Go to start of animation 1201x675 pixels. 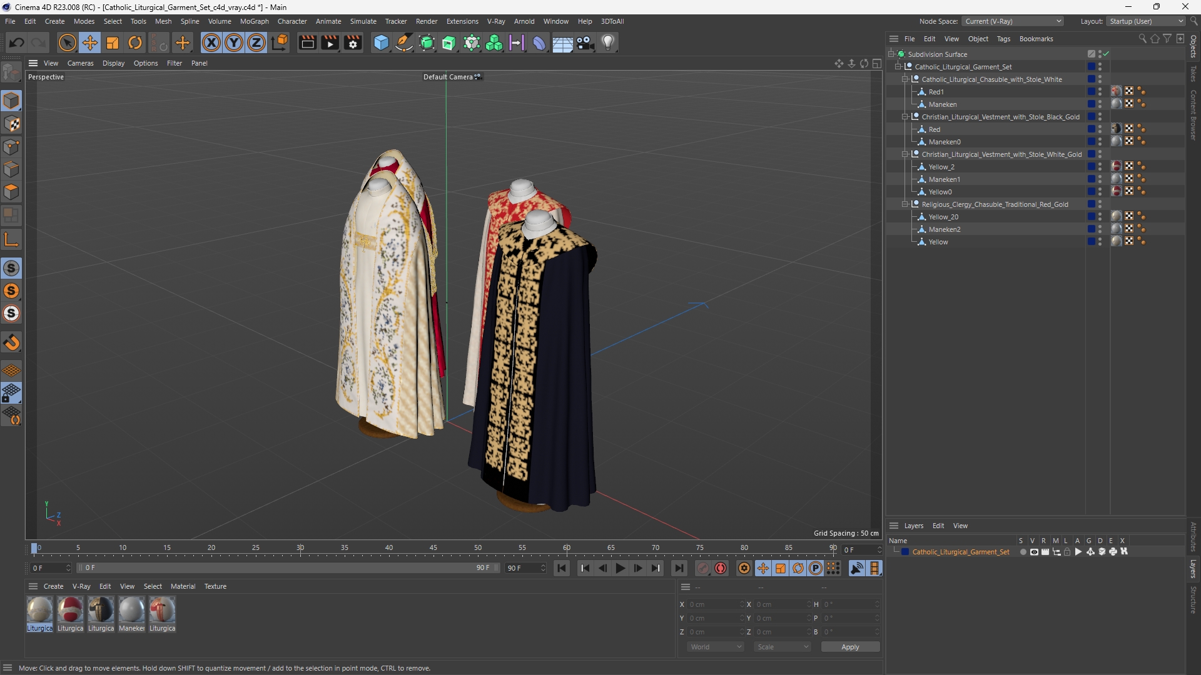(562, 568)
